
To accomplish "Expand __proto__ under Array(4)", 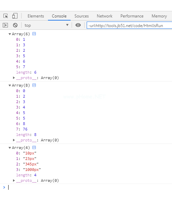I will pyautogui.click(x=14, y=181).
